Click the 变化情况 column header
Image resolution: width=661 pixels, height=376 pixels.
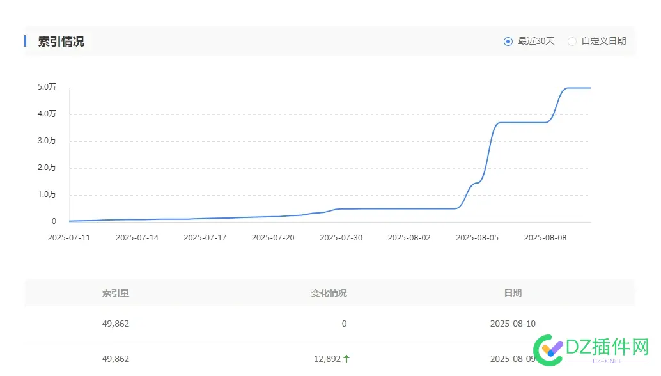[329, 293]
